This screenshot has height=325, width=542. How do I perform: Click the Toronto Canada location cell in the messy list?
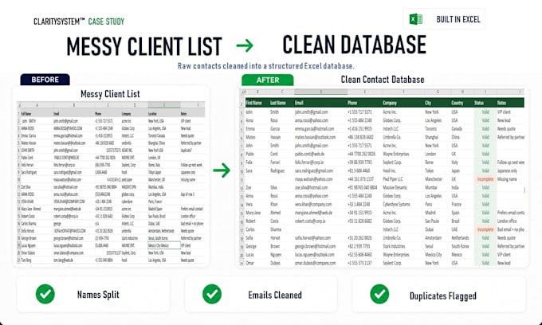[x=156, y=135]
